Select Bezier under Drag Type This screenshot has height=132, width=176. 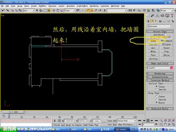click(156, 102)
